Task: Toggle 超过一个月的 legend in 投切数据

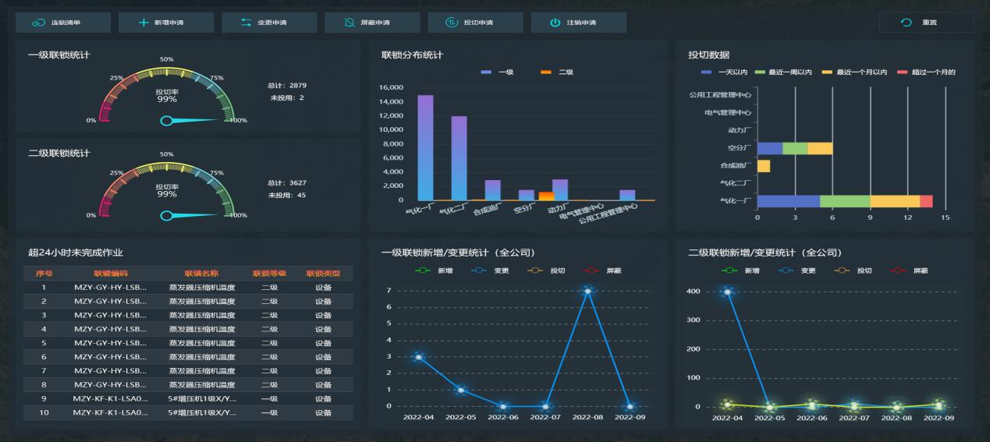Action: 927,72
